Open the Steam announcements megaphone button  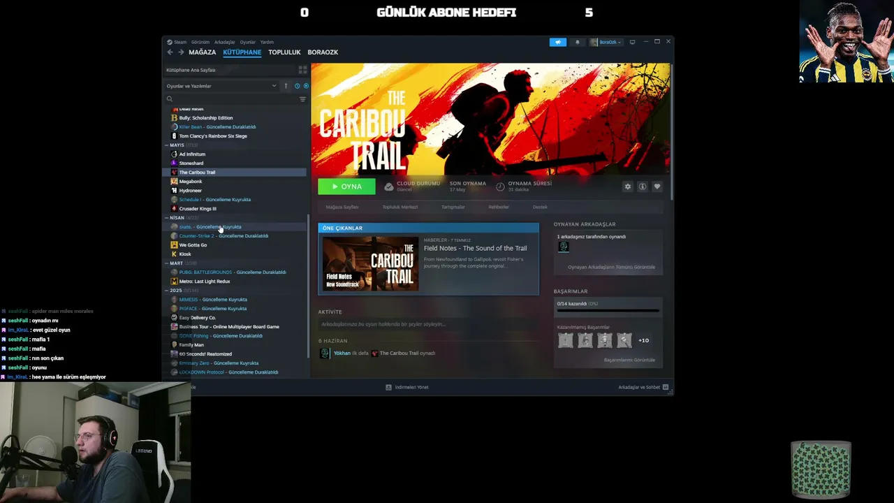(x=557, y=42)
